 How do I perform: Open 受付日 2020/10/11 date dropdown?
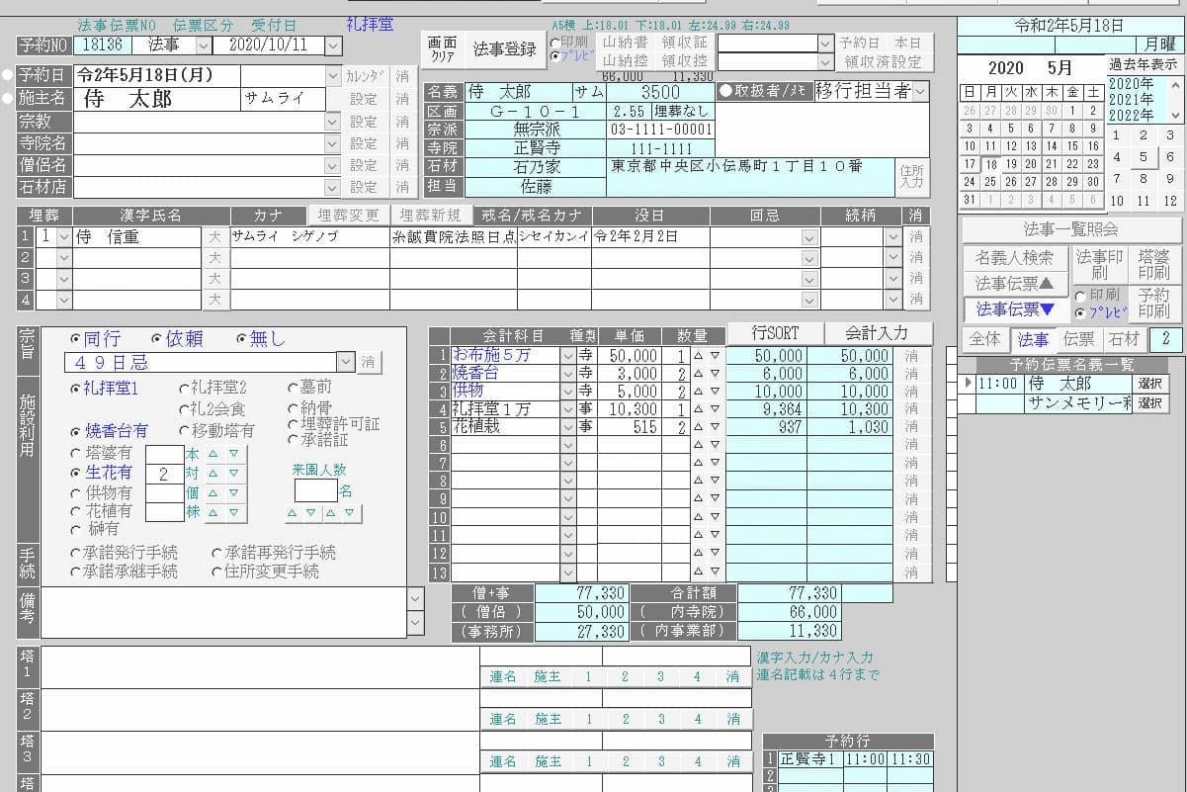point(333,45)
